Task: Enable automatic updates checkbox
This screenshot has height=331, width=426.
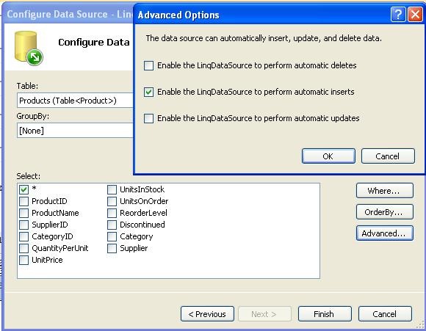Action: [x=148, y=118]
